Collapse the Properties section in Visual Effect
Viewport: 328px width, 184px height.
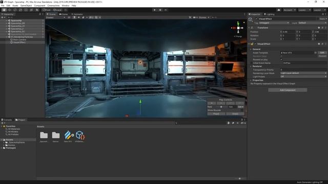(251, 80)
